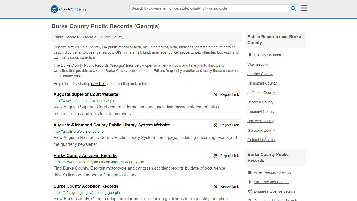Click the page heading Burke County Public Records (Georgia)

click(x=106, y=26)
